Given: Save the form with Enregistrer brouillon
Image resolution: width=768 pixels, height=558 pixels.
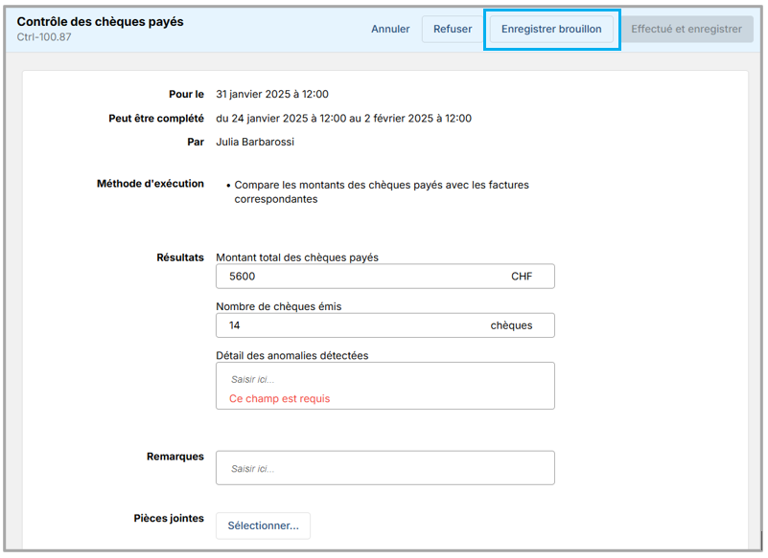Looking at the screenshot, I should point(551,29).
